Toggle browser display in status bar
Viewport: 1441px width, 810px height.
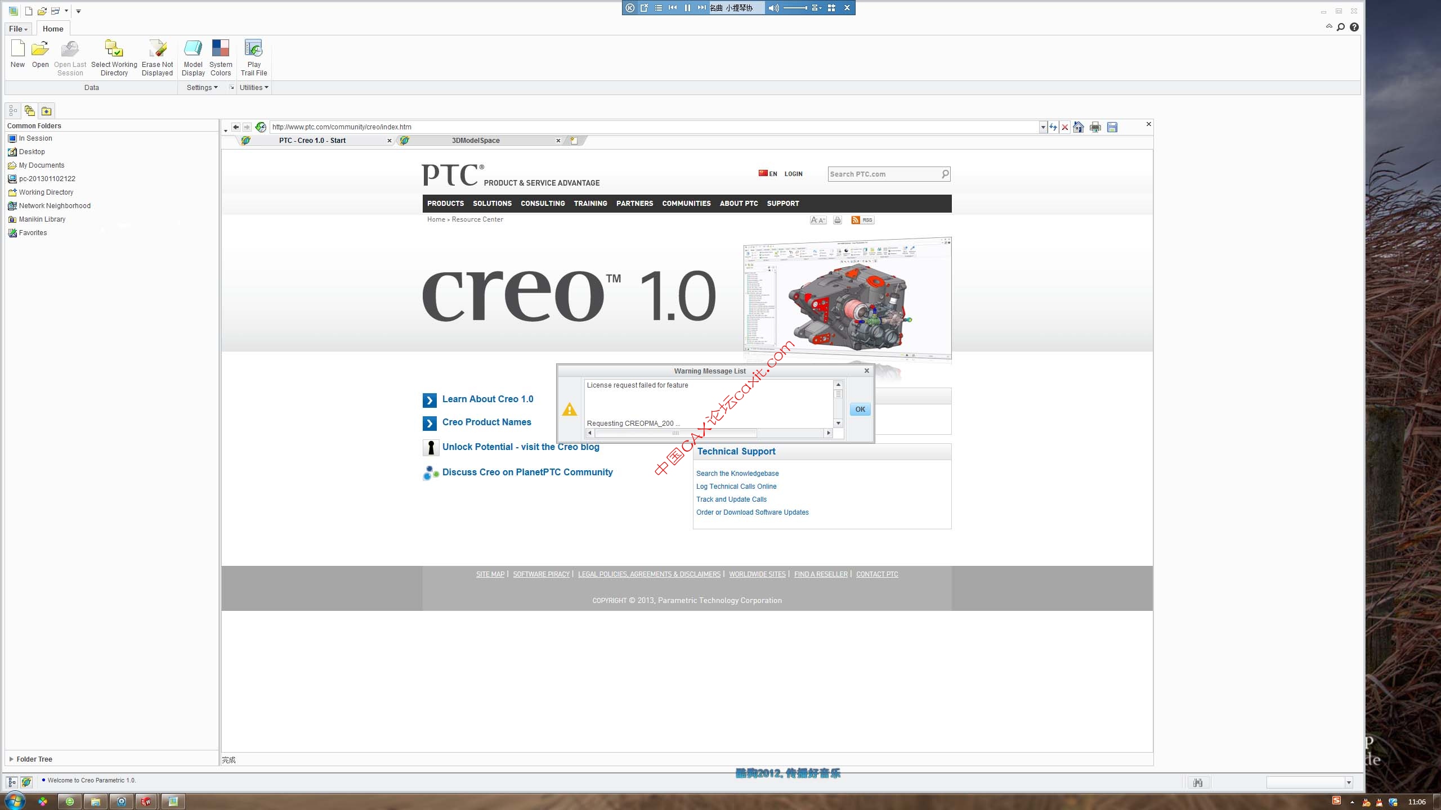26,782
